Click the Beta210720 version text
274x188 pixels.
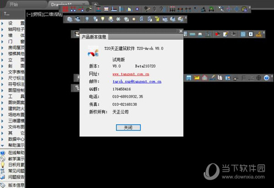[145, 66]
